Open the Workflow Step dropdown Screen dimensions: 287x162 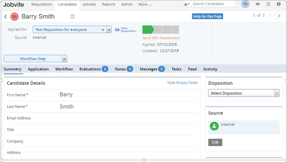(x=64, y=59)
